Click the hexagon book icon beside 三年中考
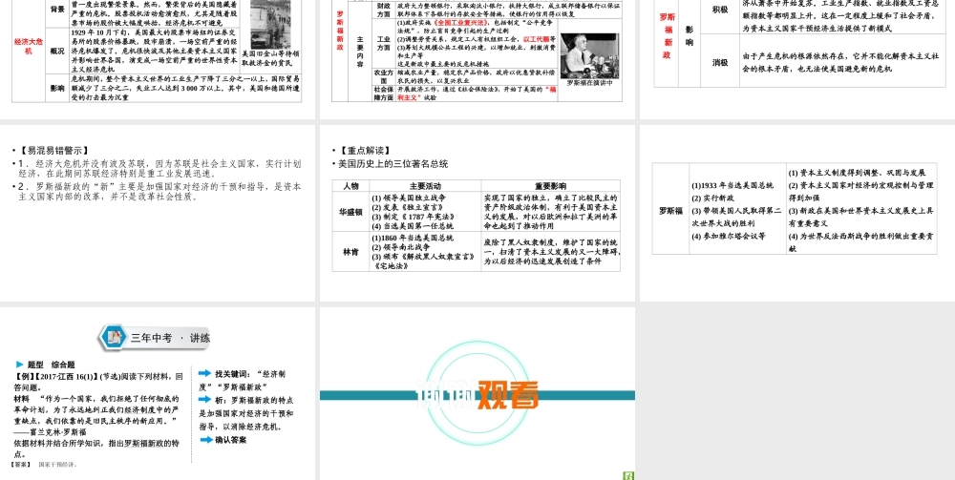Image resolution: width=955 pixels, height=480 pixels. (114, 337)
